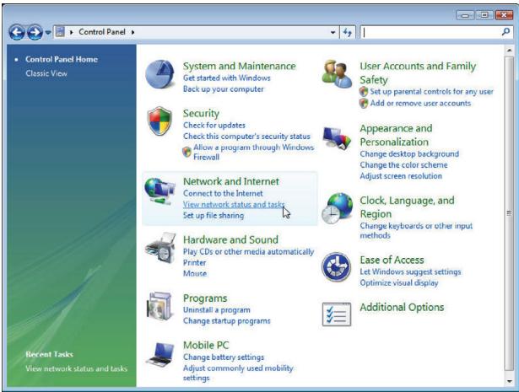Click the Appearance and Personalization monitor icon
The height and width of the screenshot is (392, 519).
pyautogui.click(x=337, y=138)
